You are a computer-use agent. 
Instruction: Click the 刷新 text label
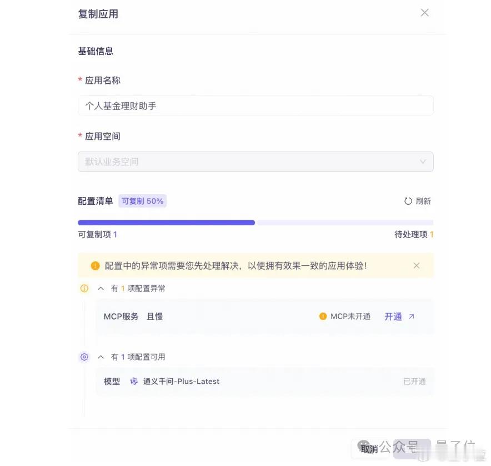tap(423, 201)
